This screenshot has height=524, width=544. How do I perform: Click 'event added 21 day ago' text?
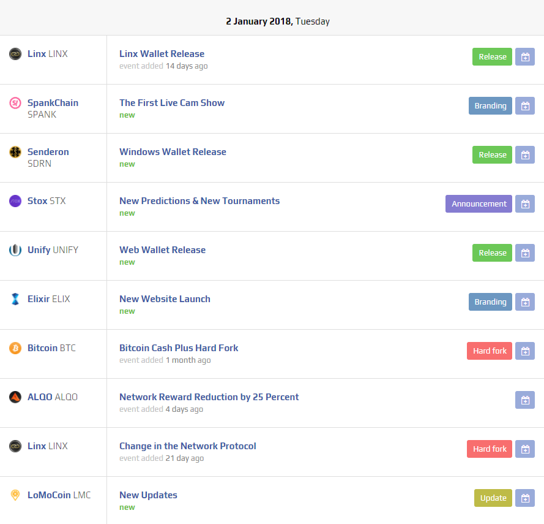coord(162,458)
